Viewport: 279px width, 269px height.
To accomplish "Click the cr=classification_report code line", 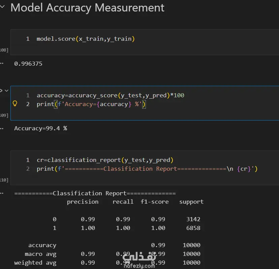I will pyautogui.click(x=105, y=160).
